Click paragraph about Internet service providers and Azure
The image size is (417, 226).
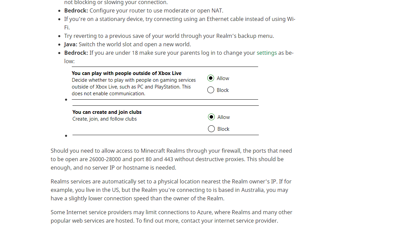(x=171, y=217)
